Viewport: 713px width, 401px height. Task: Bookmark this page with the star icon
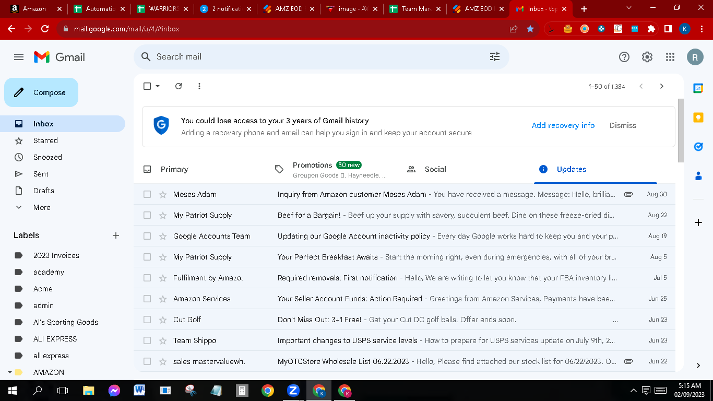530,29
